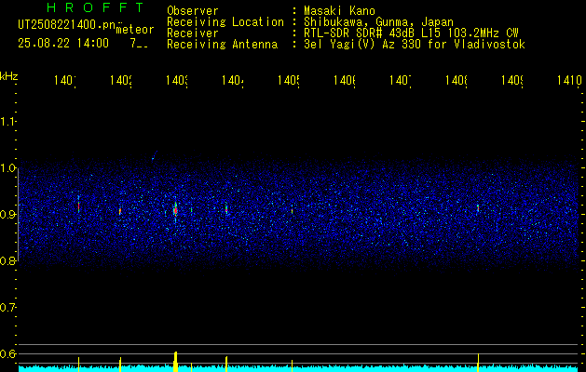This screenshot has height=372, width=586.
Task: Select the observer name Masaki Kano
Action: coord(339,11)
